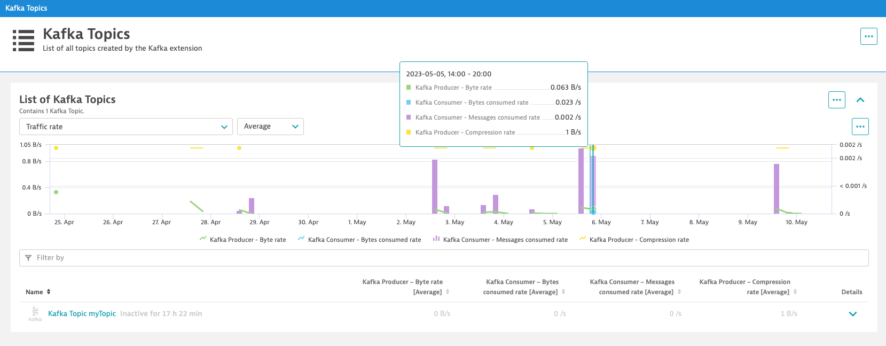
Task: Click the '28. Apr' x-axis label
Action: [x=211, y=222]
